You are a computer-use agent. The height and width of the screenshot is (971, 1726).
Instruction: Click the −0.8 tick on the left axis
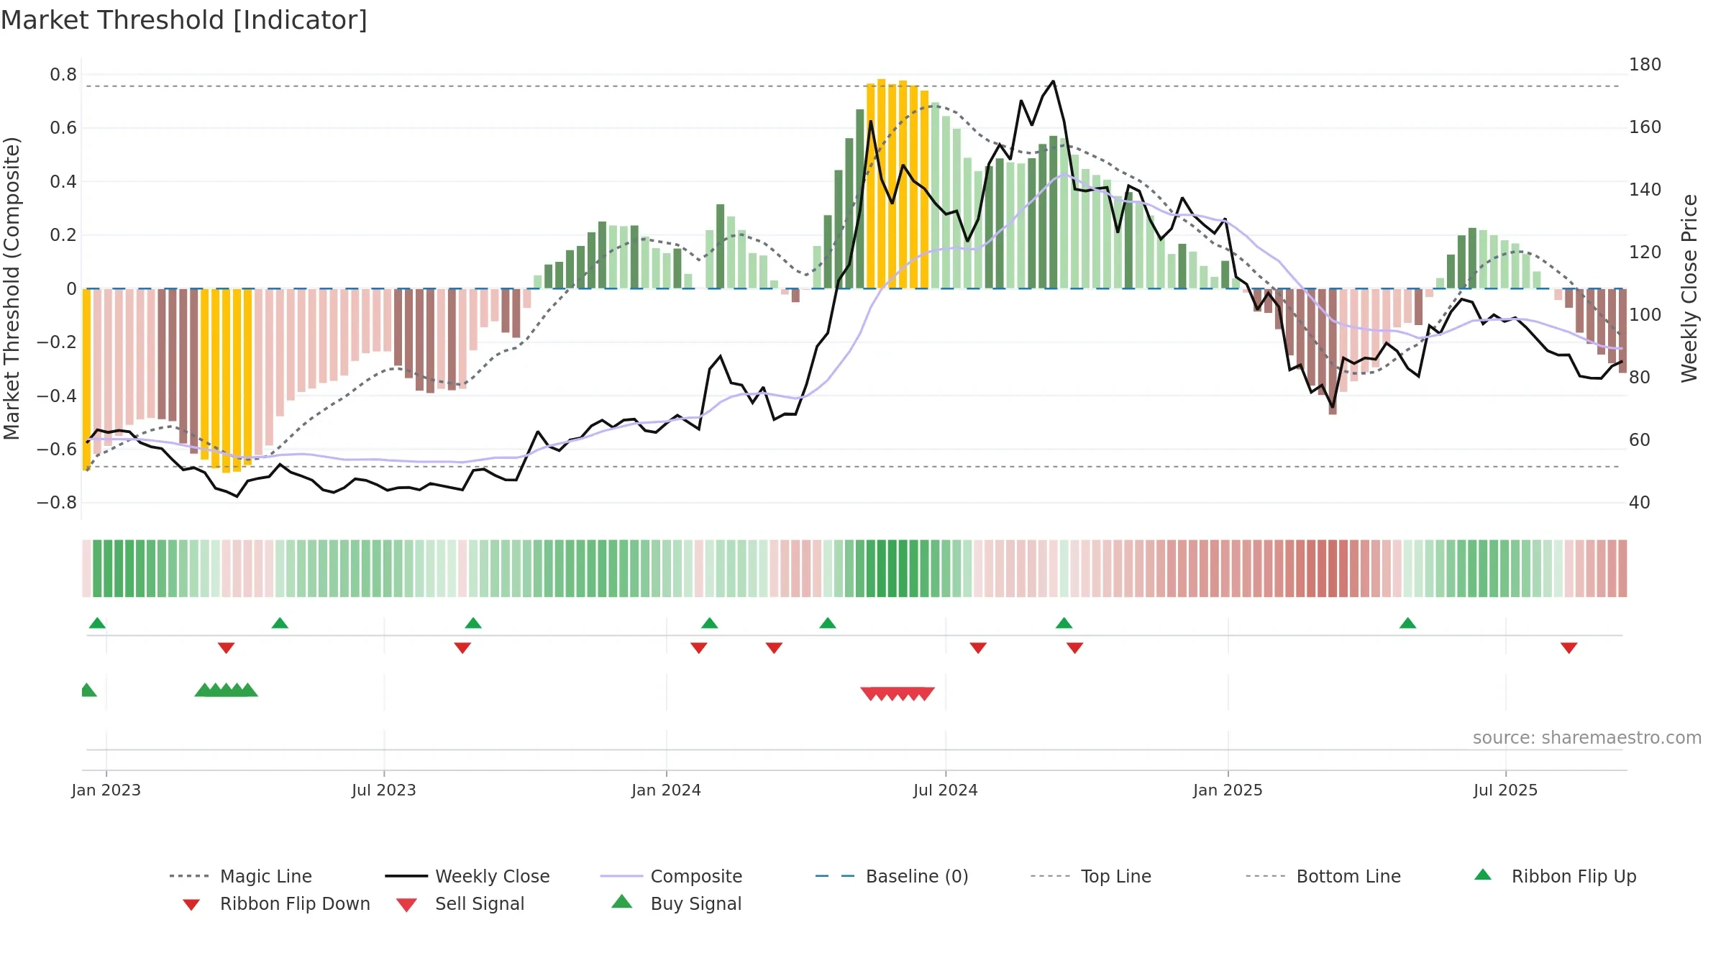point(57,503)
